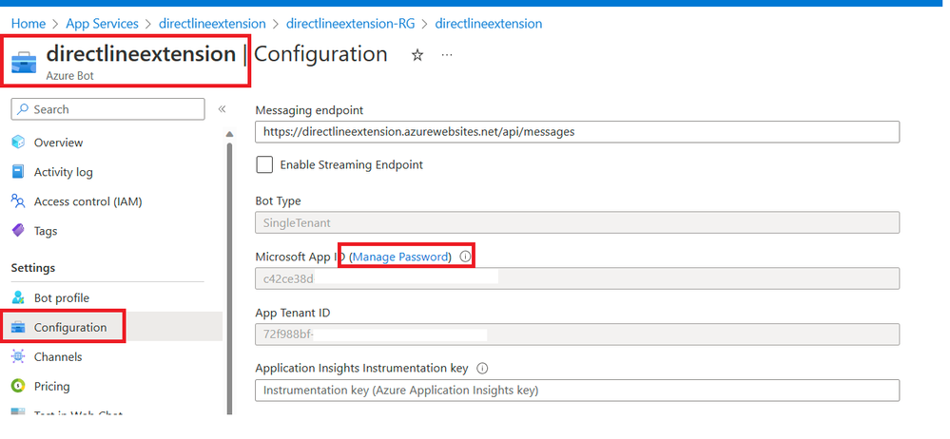Open the Configuration settings menu item
950x439 pixels.
[x=69, y=327]
